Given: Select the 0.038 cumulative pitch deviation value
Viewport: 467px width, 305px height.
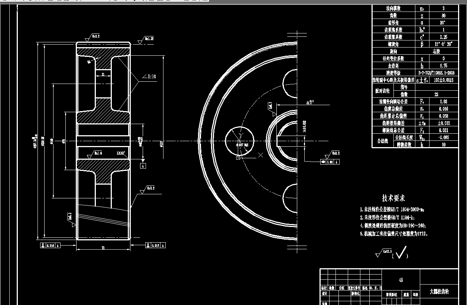Looking at the screenshot, I should tap(444, 116).
